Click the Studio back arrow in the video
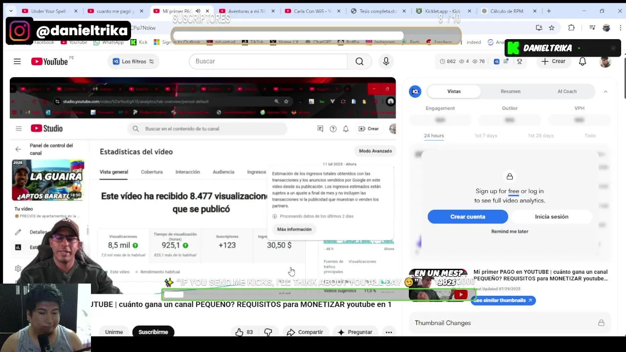Viewport: 626px width, 352px height. [18, 149]
